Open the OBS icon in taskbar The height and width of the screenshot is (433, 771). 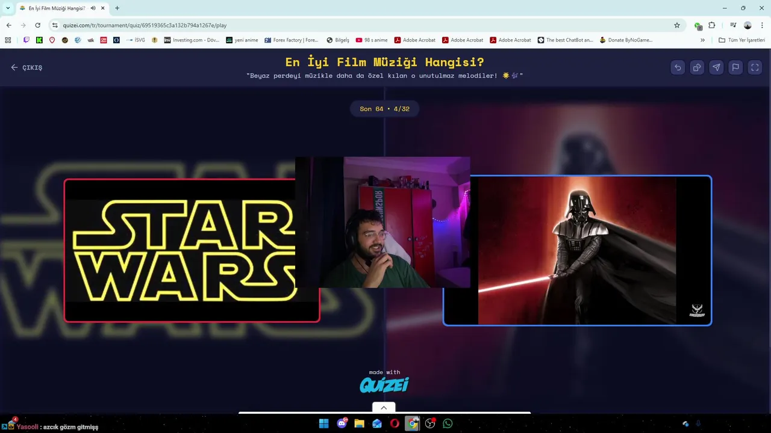430,423
